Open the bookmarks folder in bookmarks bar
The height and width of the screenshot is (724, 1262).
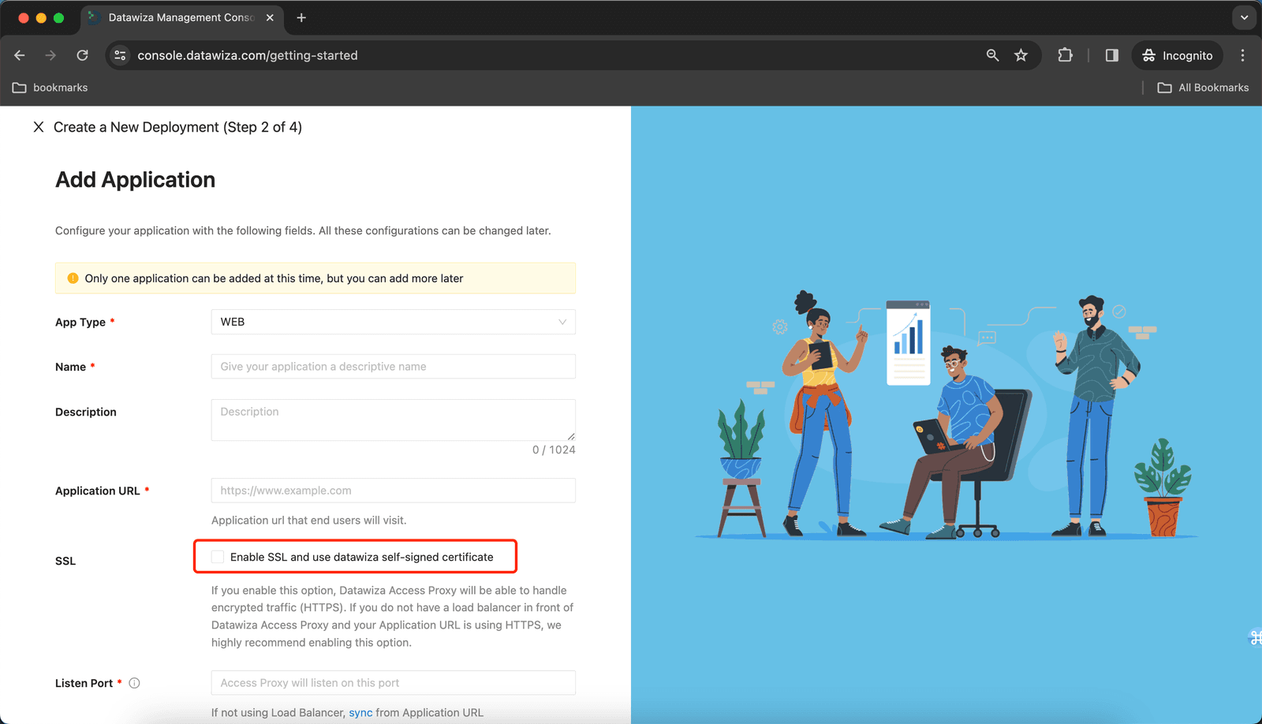50,88
